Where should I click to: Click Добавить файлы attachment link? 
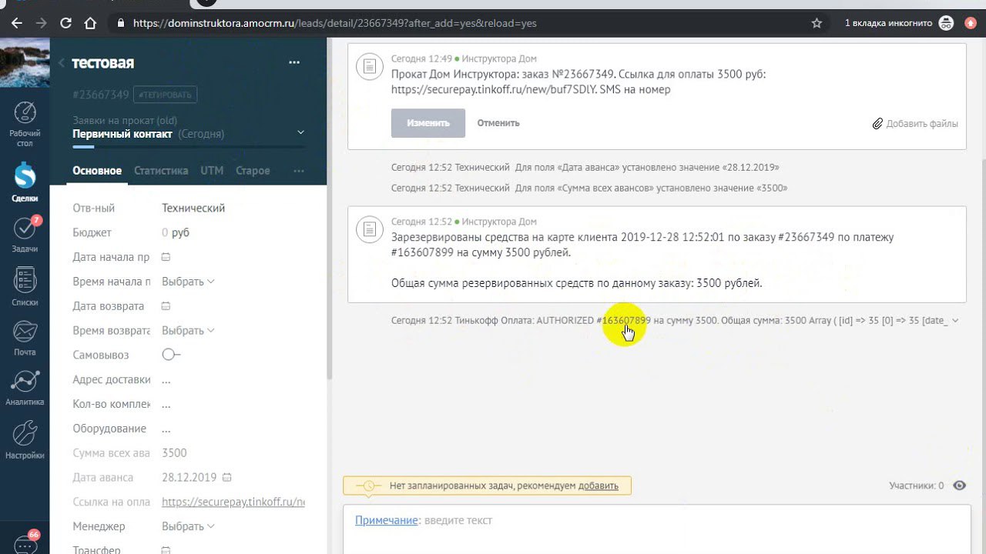point(915,124)
